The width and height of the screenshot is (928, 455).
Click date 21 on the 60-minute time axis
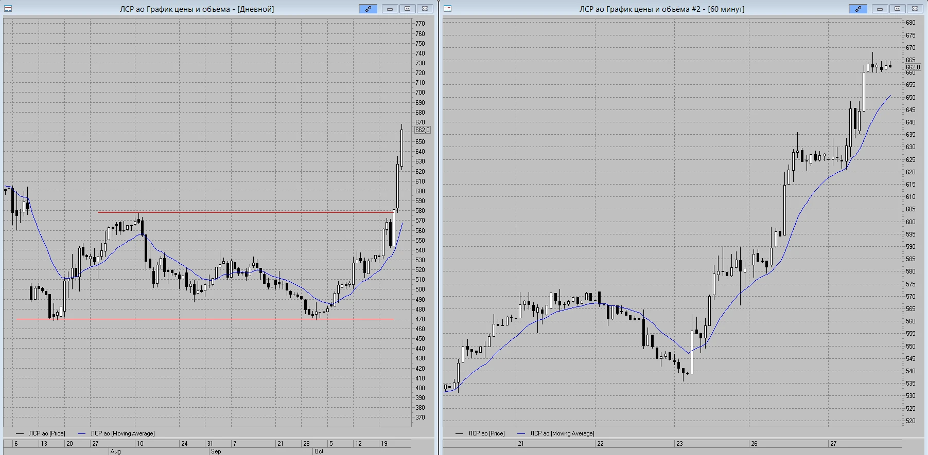(520, 443)
